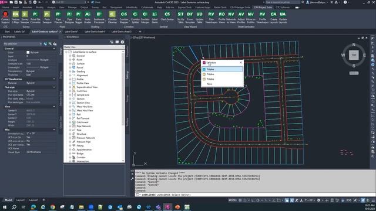
Task: Launch the Parts Tagger tool
Action: click(79, 17)
